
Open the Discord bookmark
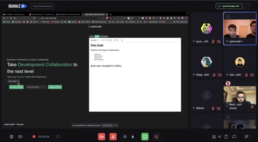[34, 22]
